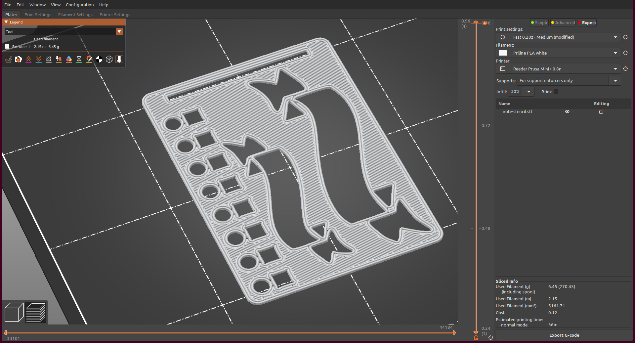The image size is (635, 343).
Task: Toggle color changes marker in the Legend
Action: pos(69,60)
